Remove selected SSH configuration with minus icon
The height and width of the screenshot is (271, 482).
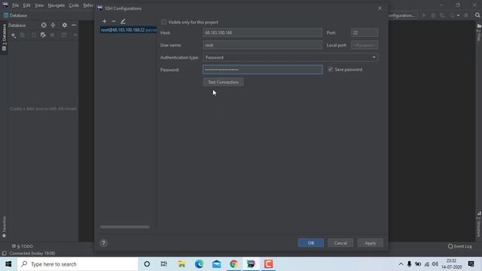(114, 21)
